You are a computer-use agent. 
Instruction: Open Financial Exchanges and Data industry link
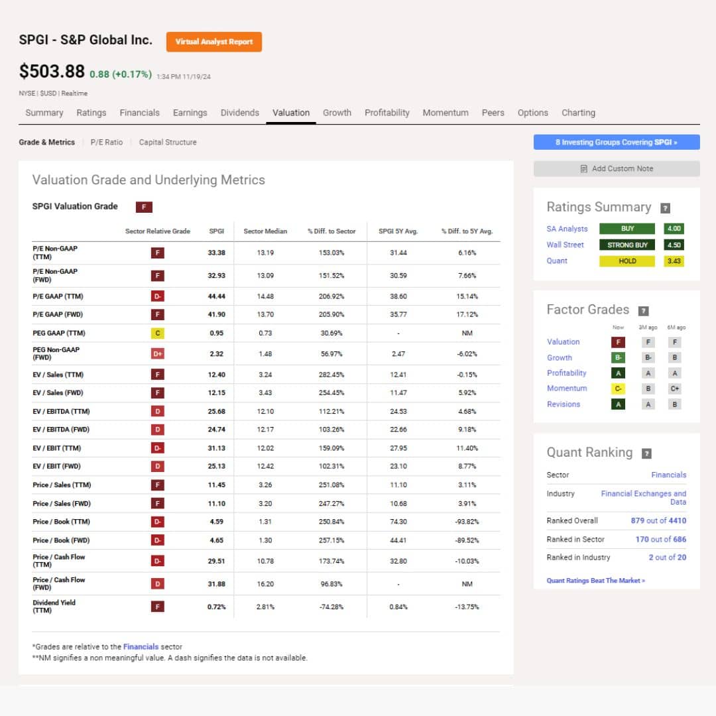(x=643, y=498)
